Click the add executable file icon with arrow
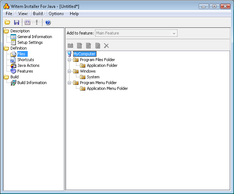 (x=89, y=46)
